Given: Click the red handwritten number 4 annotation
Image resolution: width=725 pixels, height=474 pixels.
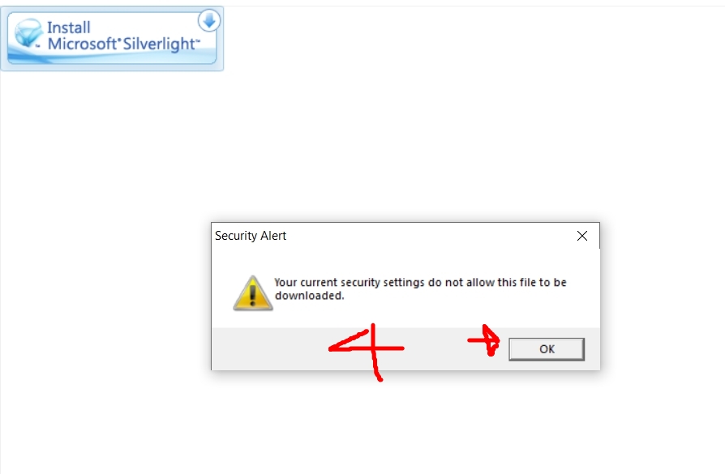Looking at the screenshot, I should tap(367, 352).
